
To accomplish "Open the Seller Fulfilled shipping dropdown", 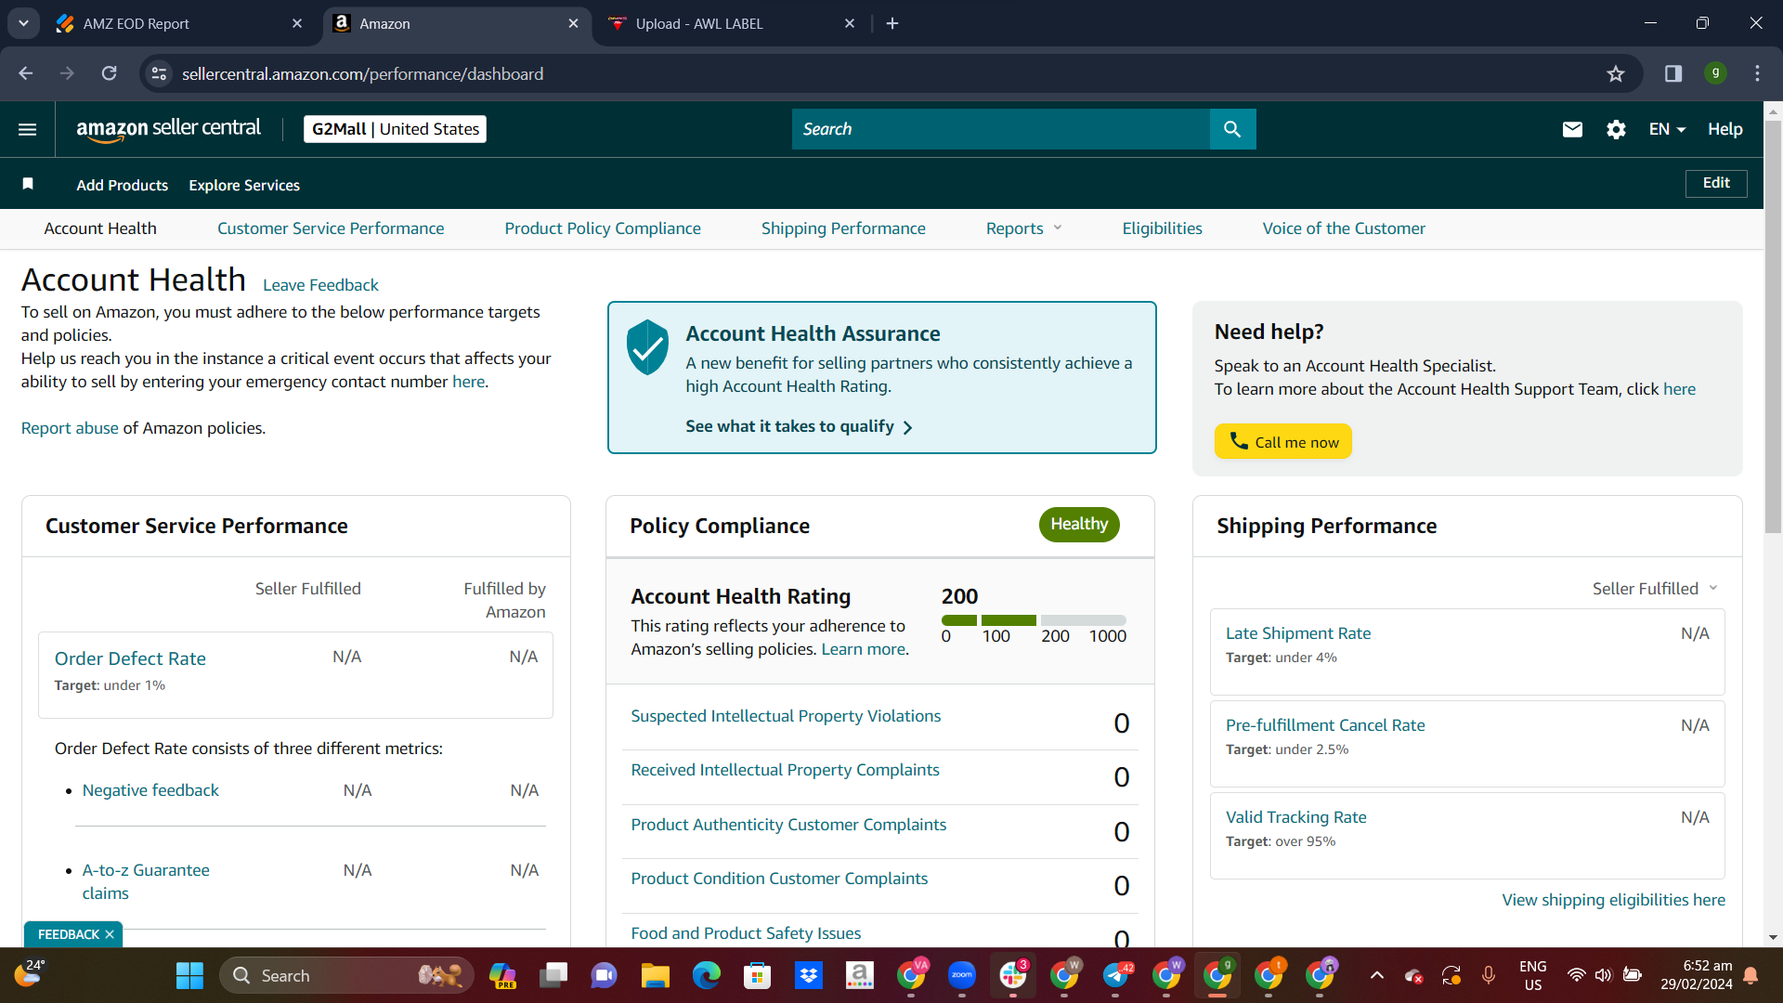I will pyautogui.click(x=1655, y=589).
